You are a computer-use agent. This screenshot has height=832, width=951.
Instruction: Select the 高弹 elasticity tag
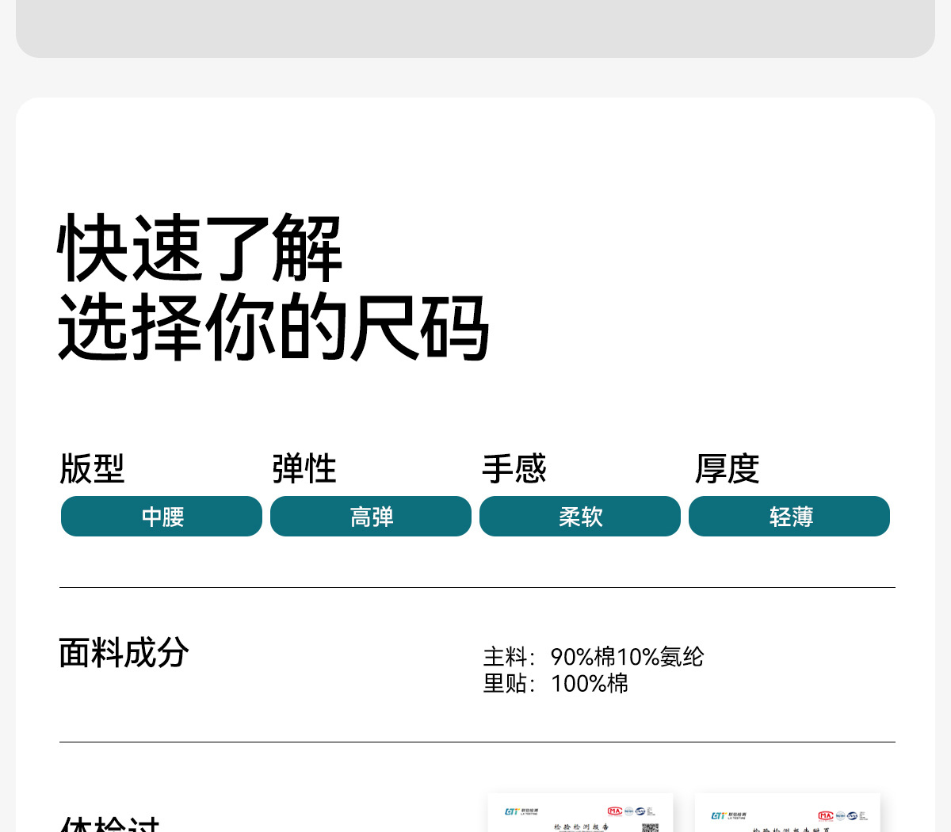(x=371, y=517)
